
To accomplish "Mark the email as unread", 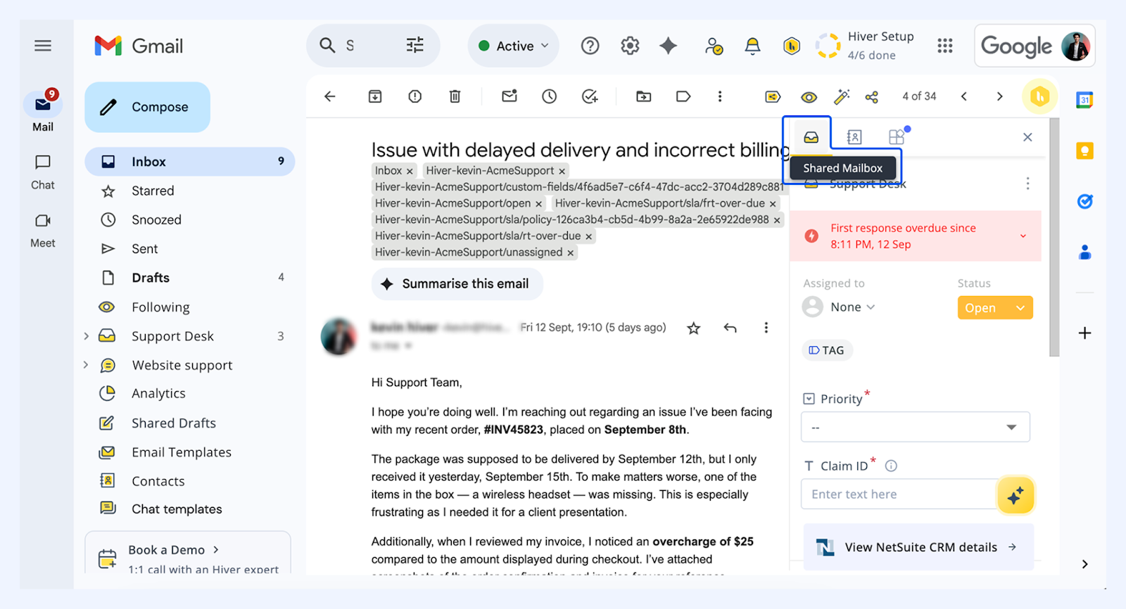I will click(510, 96).
